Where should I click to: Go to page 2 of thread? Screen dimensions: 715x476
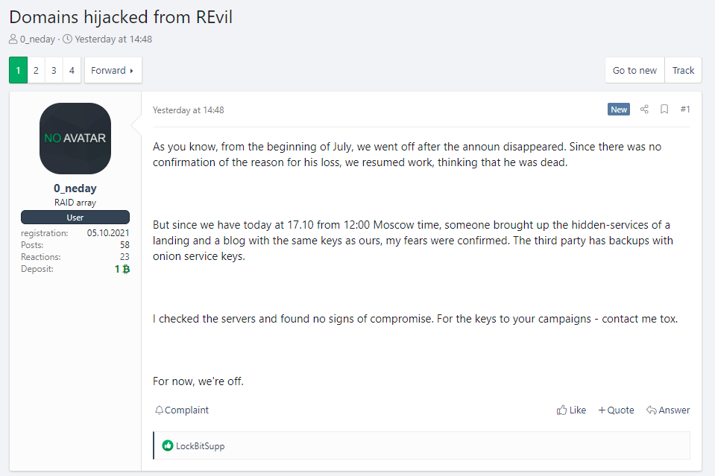pyautogui.click(x=36, y=70)
